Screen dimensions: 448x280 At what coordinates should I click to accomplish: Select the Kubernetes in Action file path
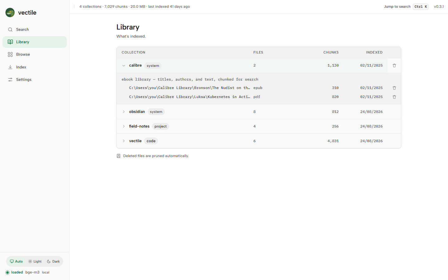[189, 97]
